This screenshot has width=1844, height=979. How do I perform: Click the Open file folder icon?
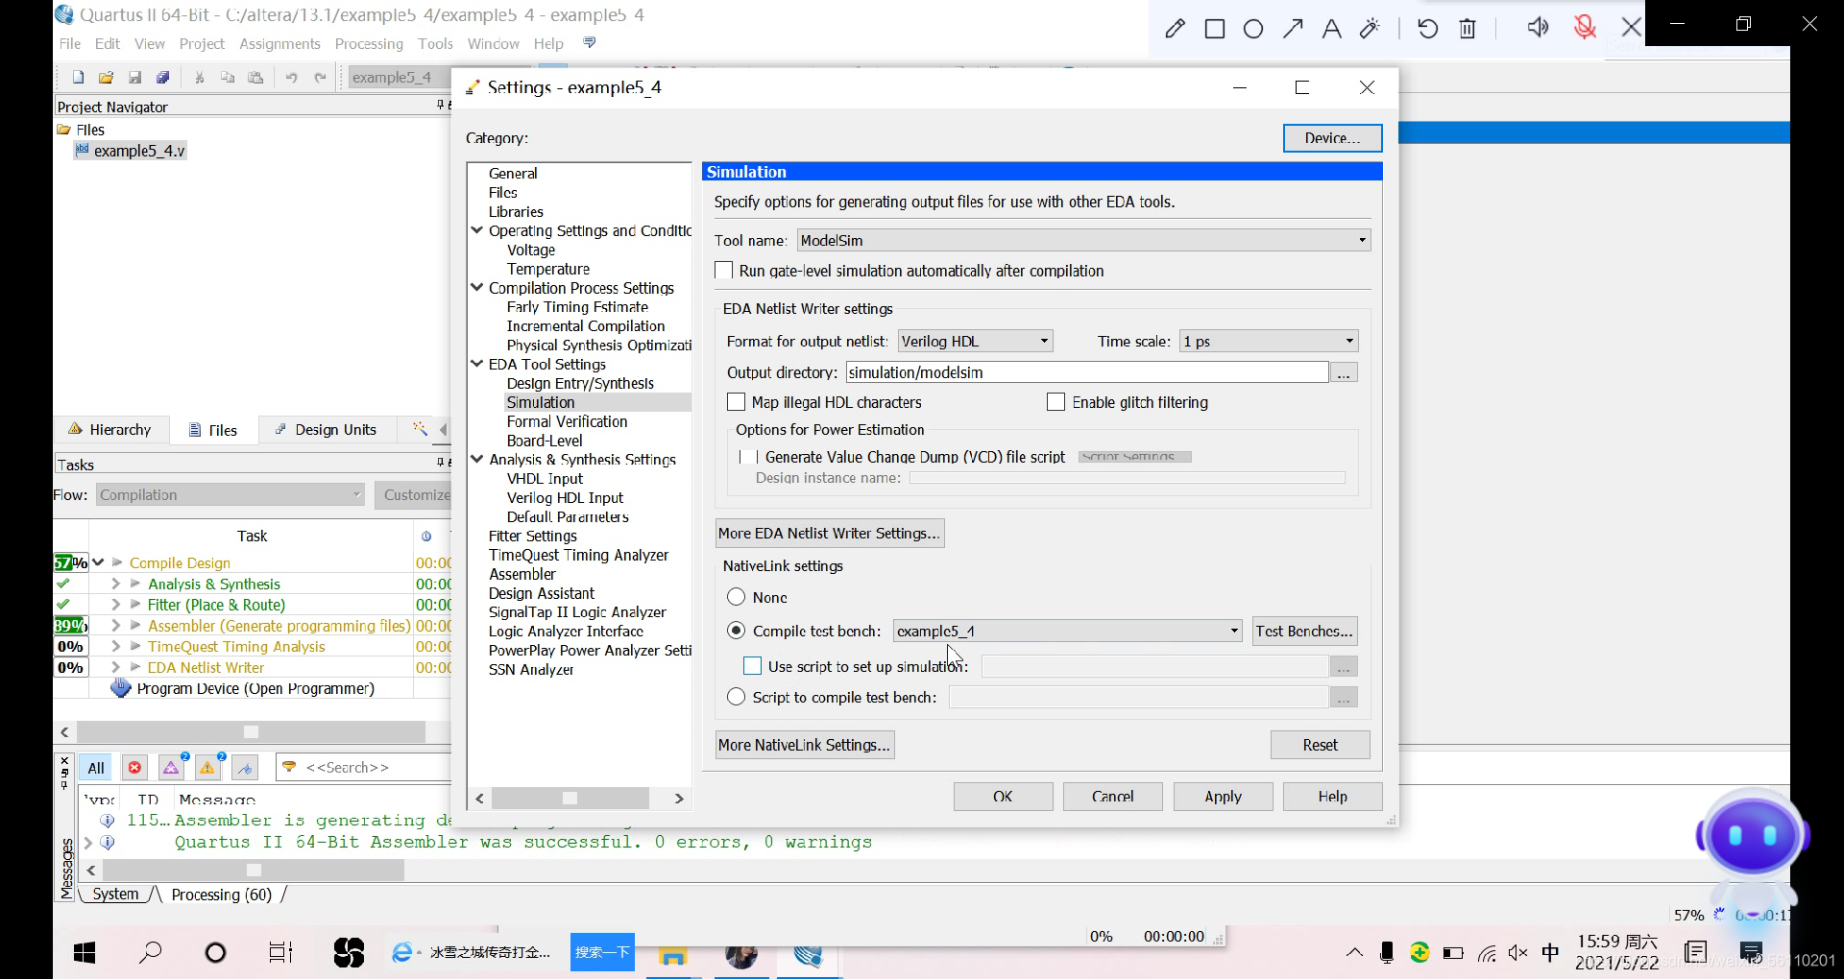coord(107,78)
